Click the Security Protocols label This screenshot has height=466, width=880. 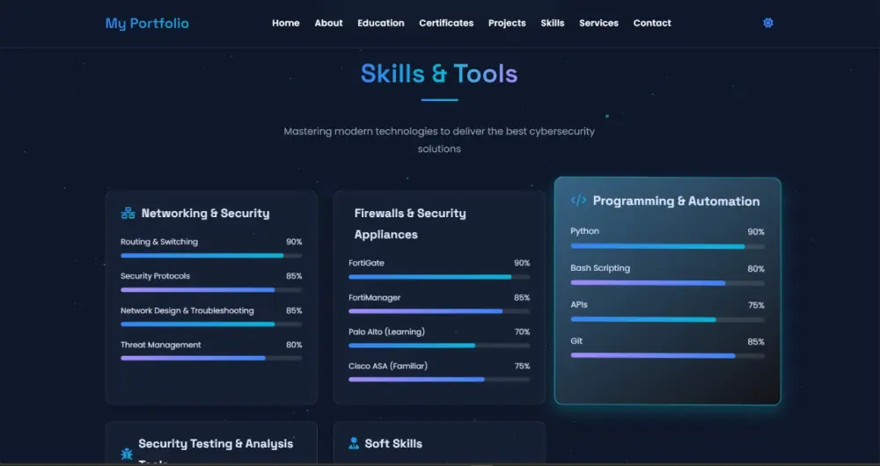(156, 276)
